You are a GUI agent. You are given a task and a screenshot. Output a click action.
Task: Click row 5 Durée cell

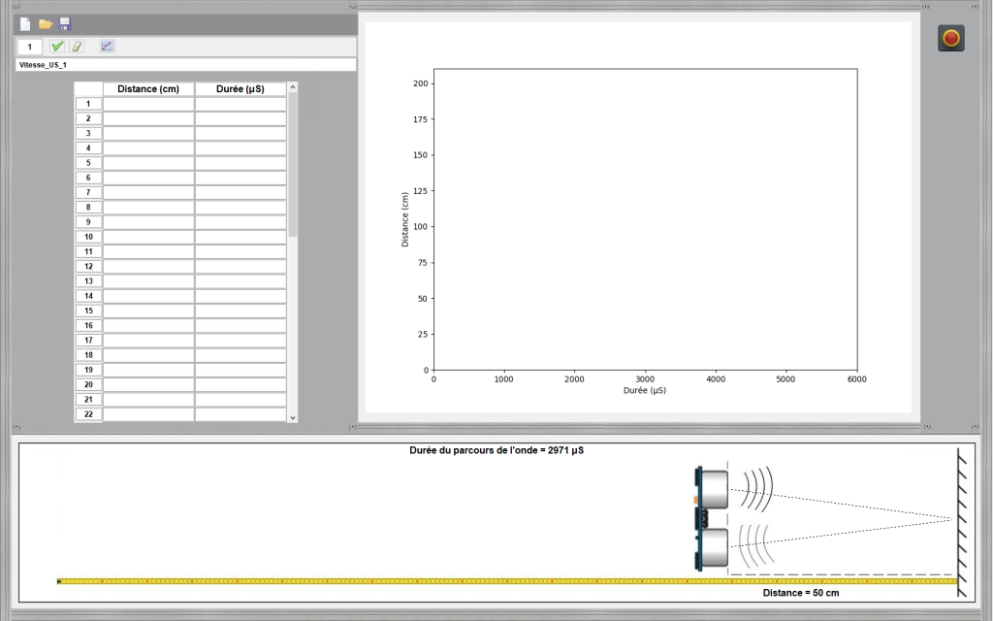pos(240,163)
